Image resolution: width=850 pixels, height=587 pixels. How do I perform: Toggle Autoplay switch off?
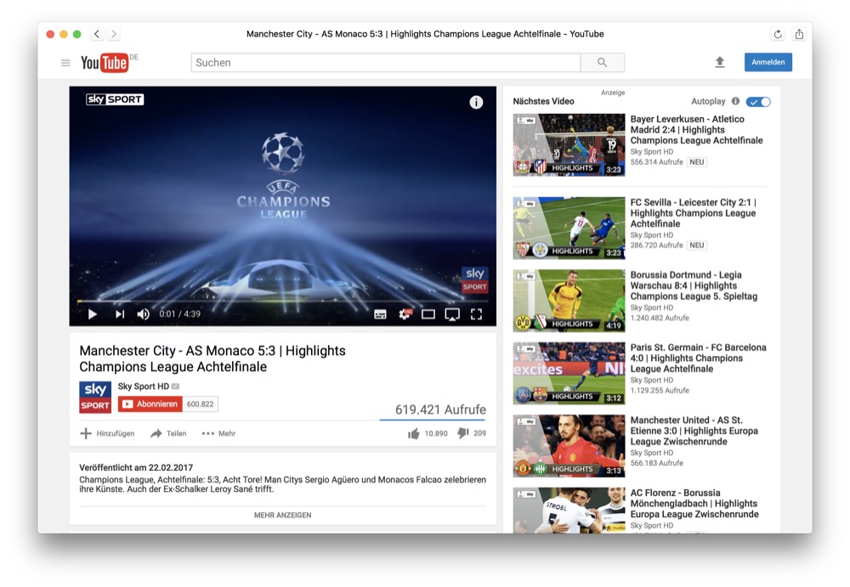(758, 102)
